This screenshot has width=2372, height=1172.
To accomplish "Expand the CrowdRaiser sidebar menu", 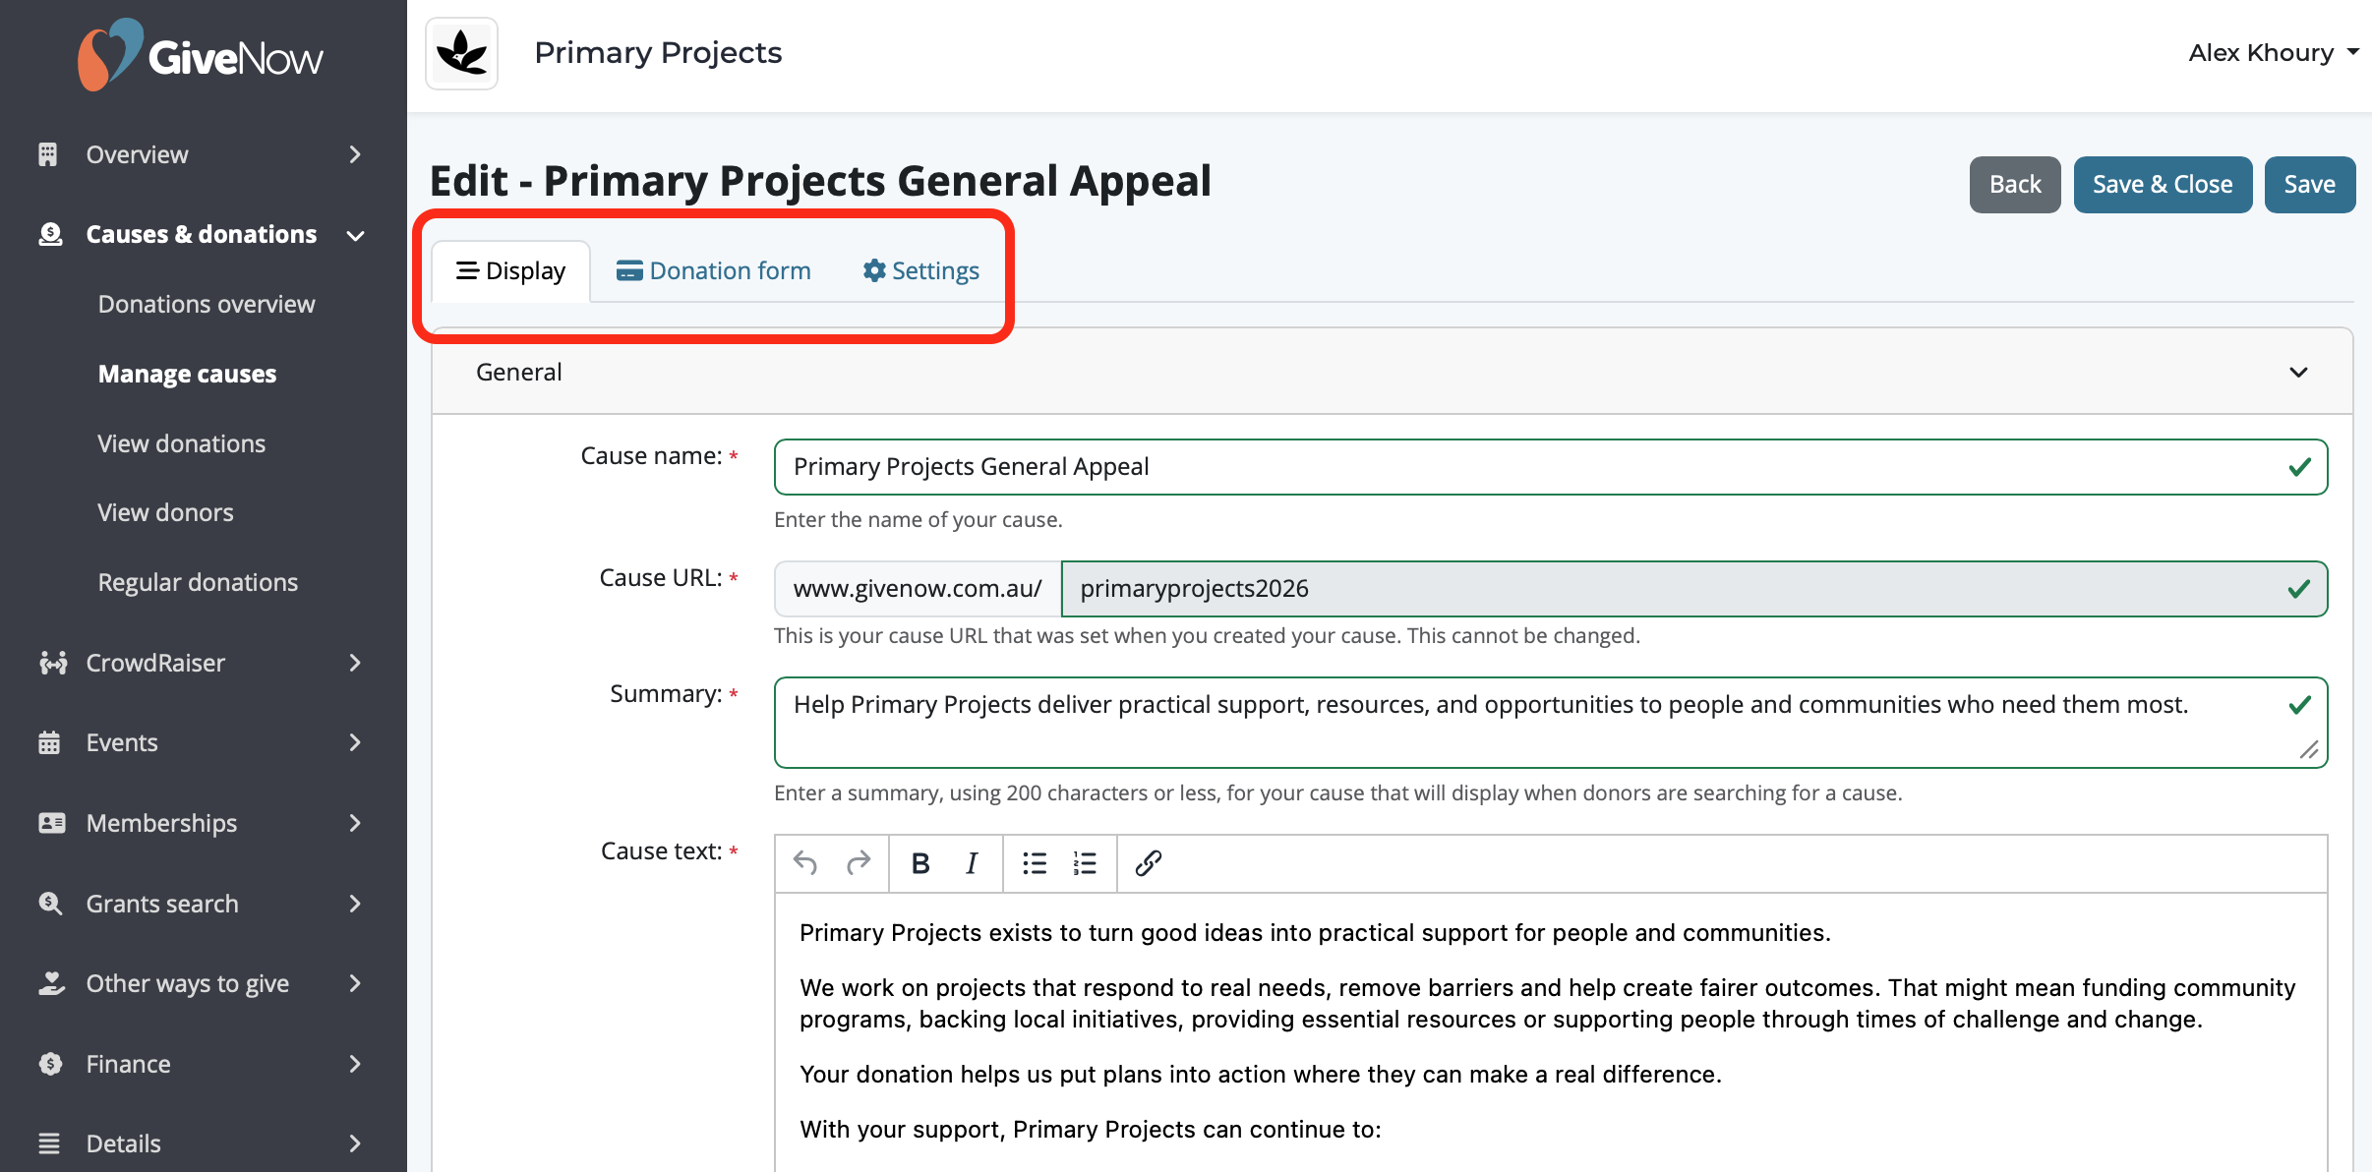I will click(x=202, y=663).
